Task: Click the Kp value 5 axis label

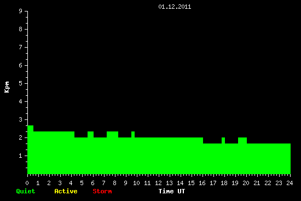Action: point(21,83)
